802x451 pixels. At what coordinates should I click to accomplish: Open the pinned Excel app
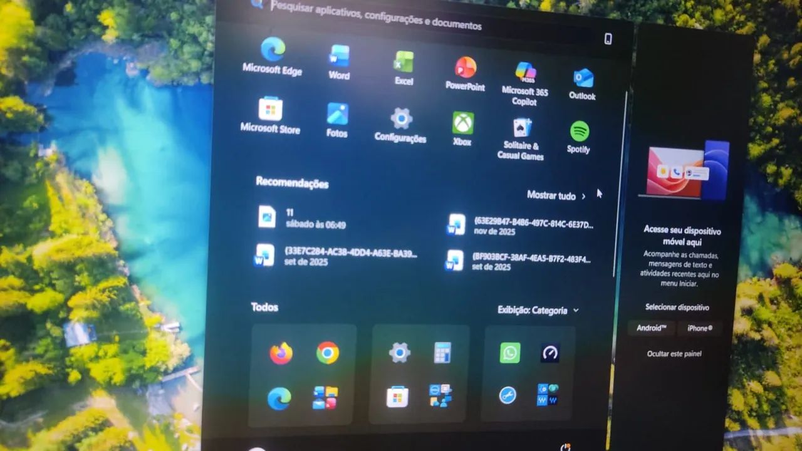click(x=404, y=68)
